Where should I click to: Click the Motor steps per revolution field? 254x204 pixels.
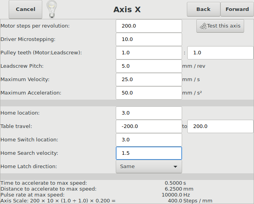(x=149, y=26)
